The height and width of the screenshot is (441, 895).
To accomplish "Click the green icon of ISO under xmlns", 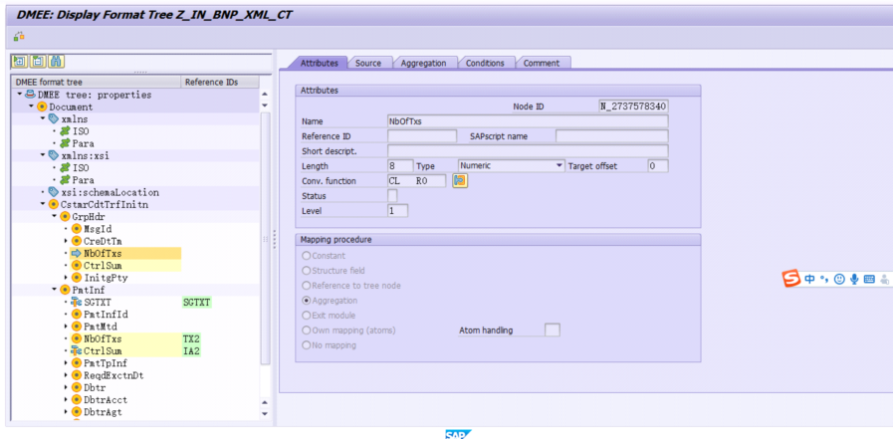I will pyautogui.click(x=65, y=131).
